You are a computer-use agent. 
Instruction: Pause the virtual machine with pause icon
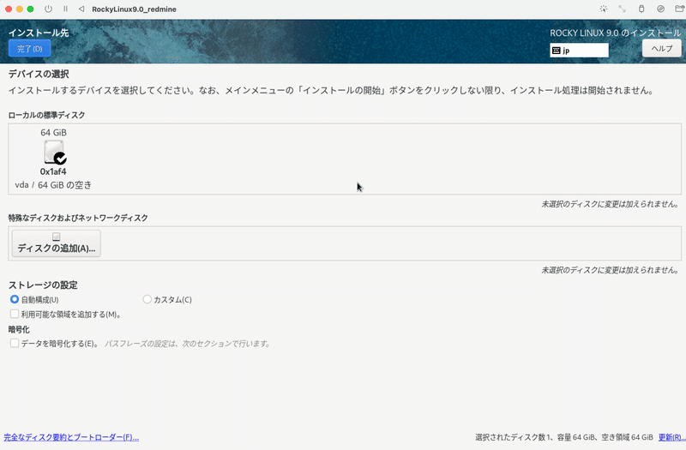point(65,9)
